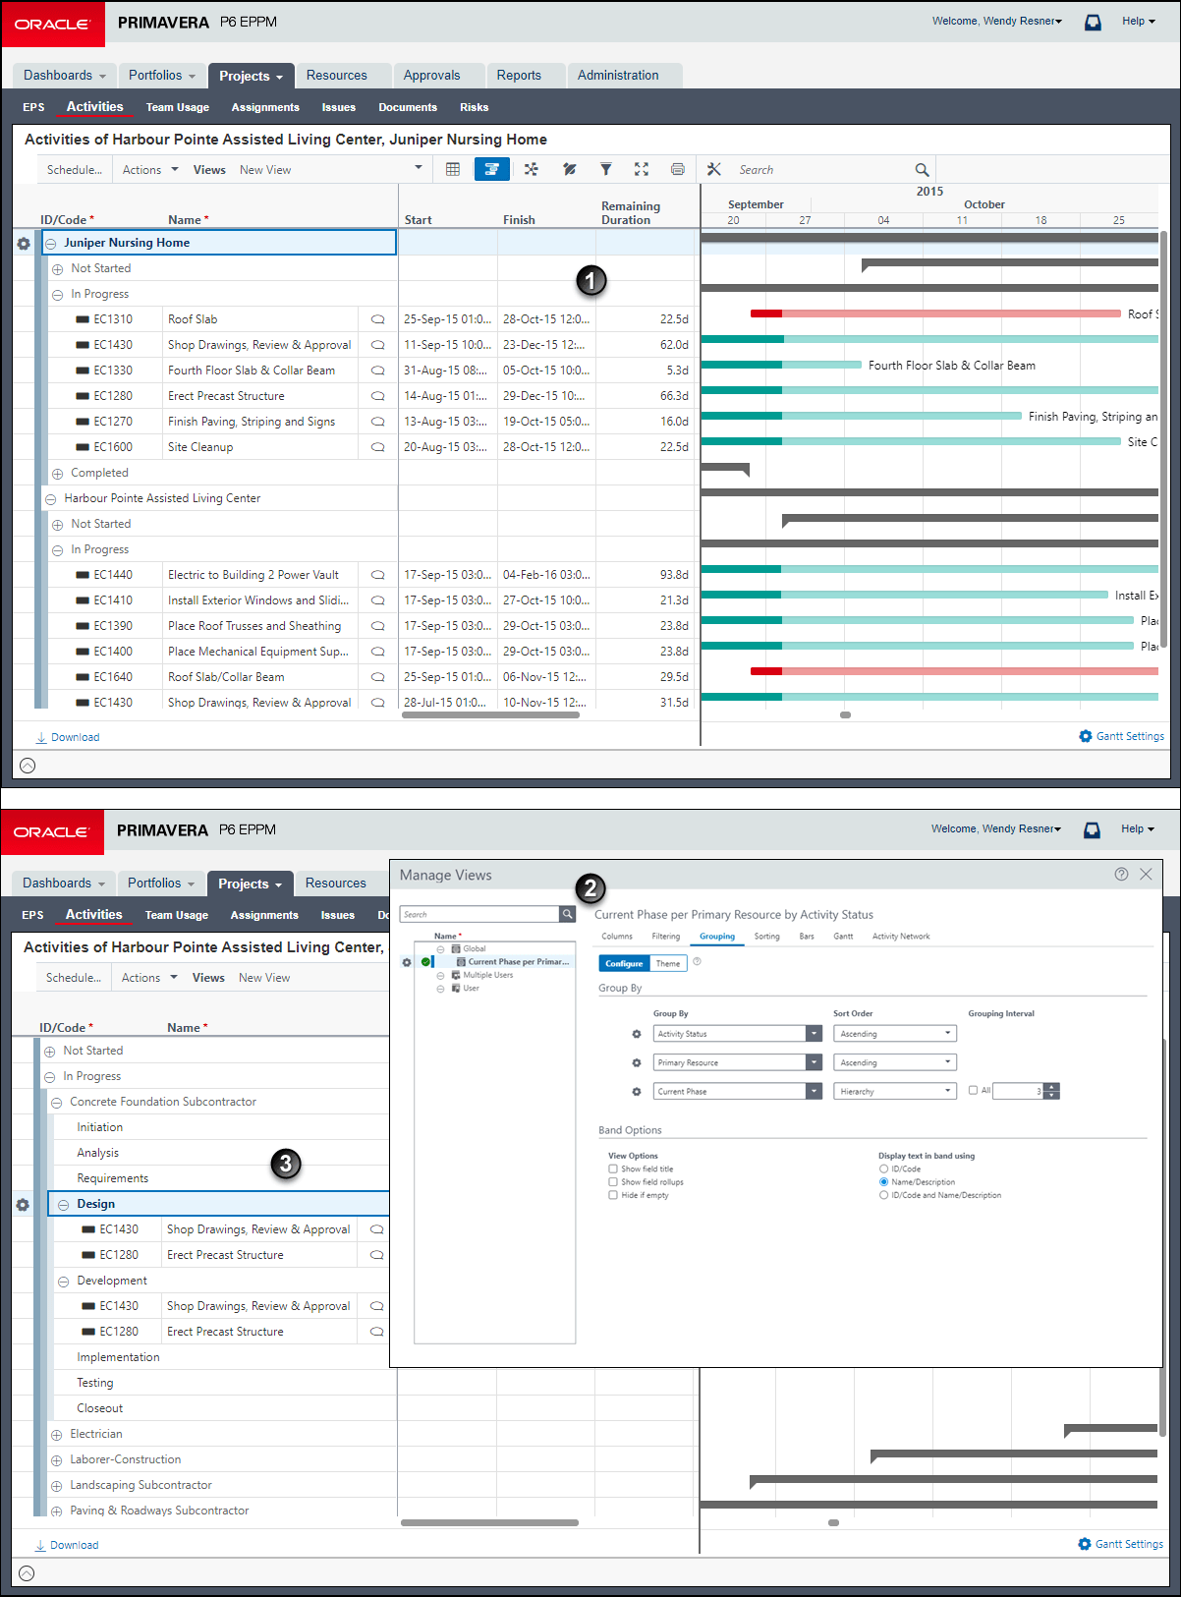Click Search field in Manage Views dialog
Image resolution: width=1181 pixels, height=1597 pixels.
479,914
